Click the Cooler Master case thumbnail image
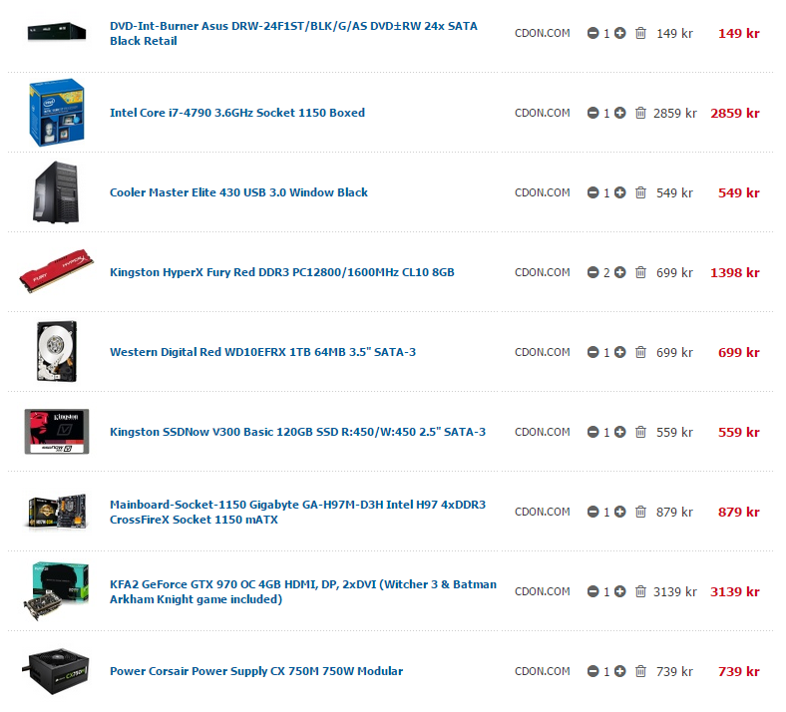The height and width of the screenshot is (712, 786). pyautogui.click(x=56, y=192)
